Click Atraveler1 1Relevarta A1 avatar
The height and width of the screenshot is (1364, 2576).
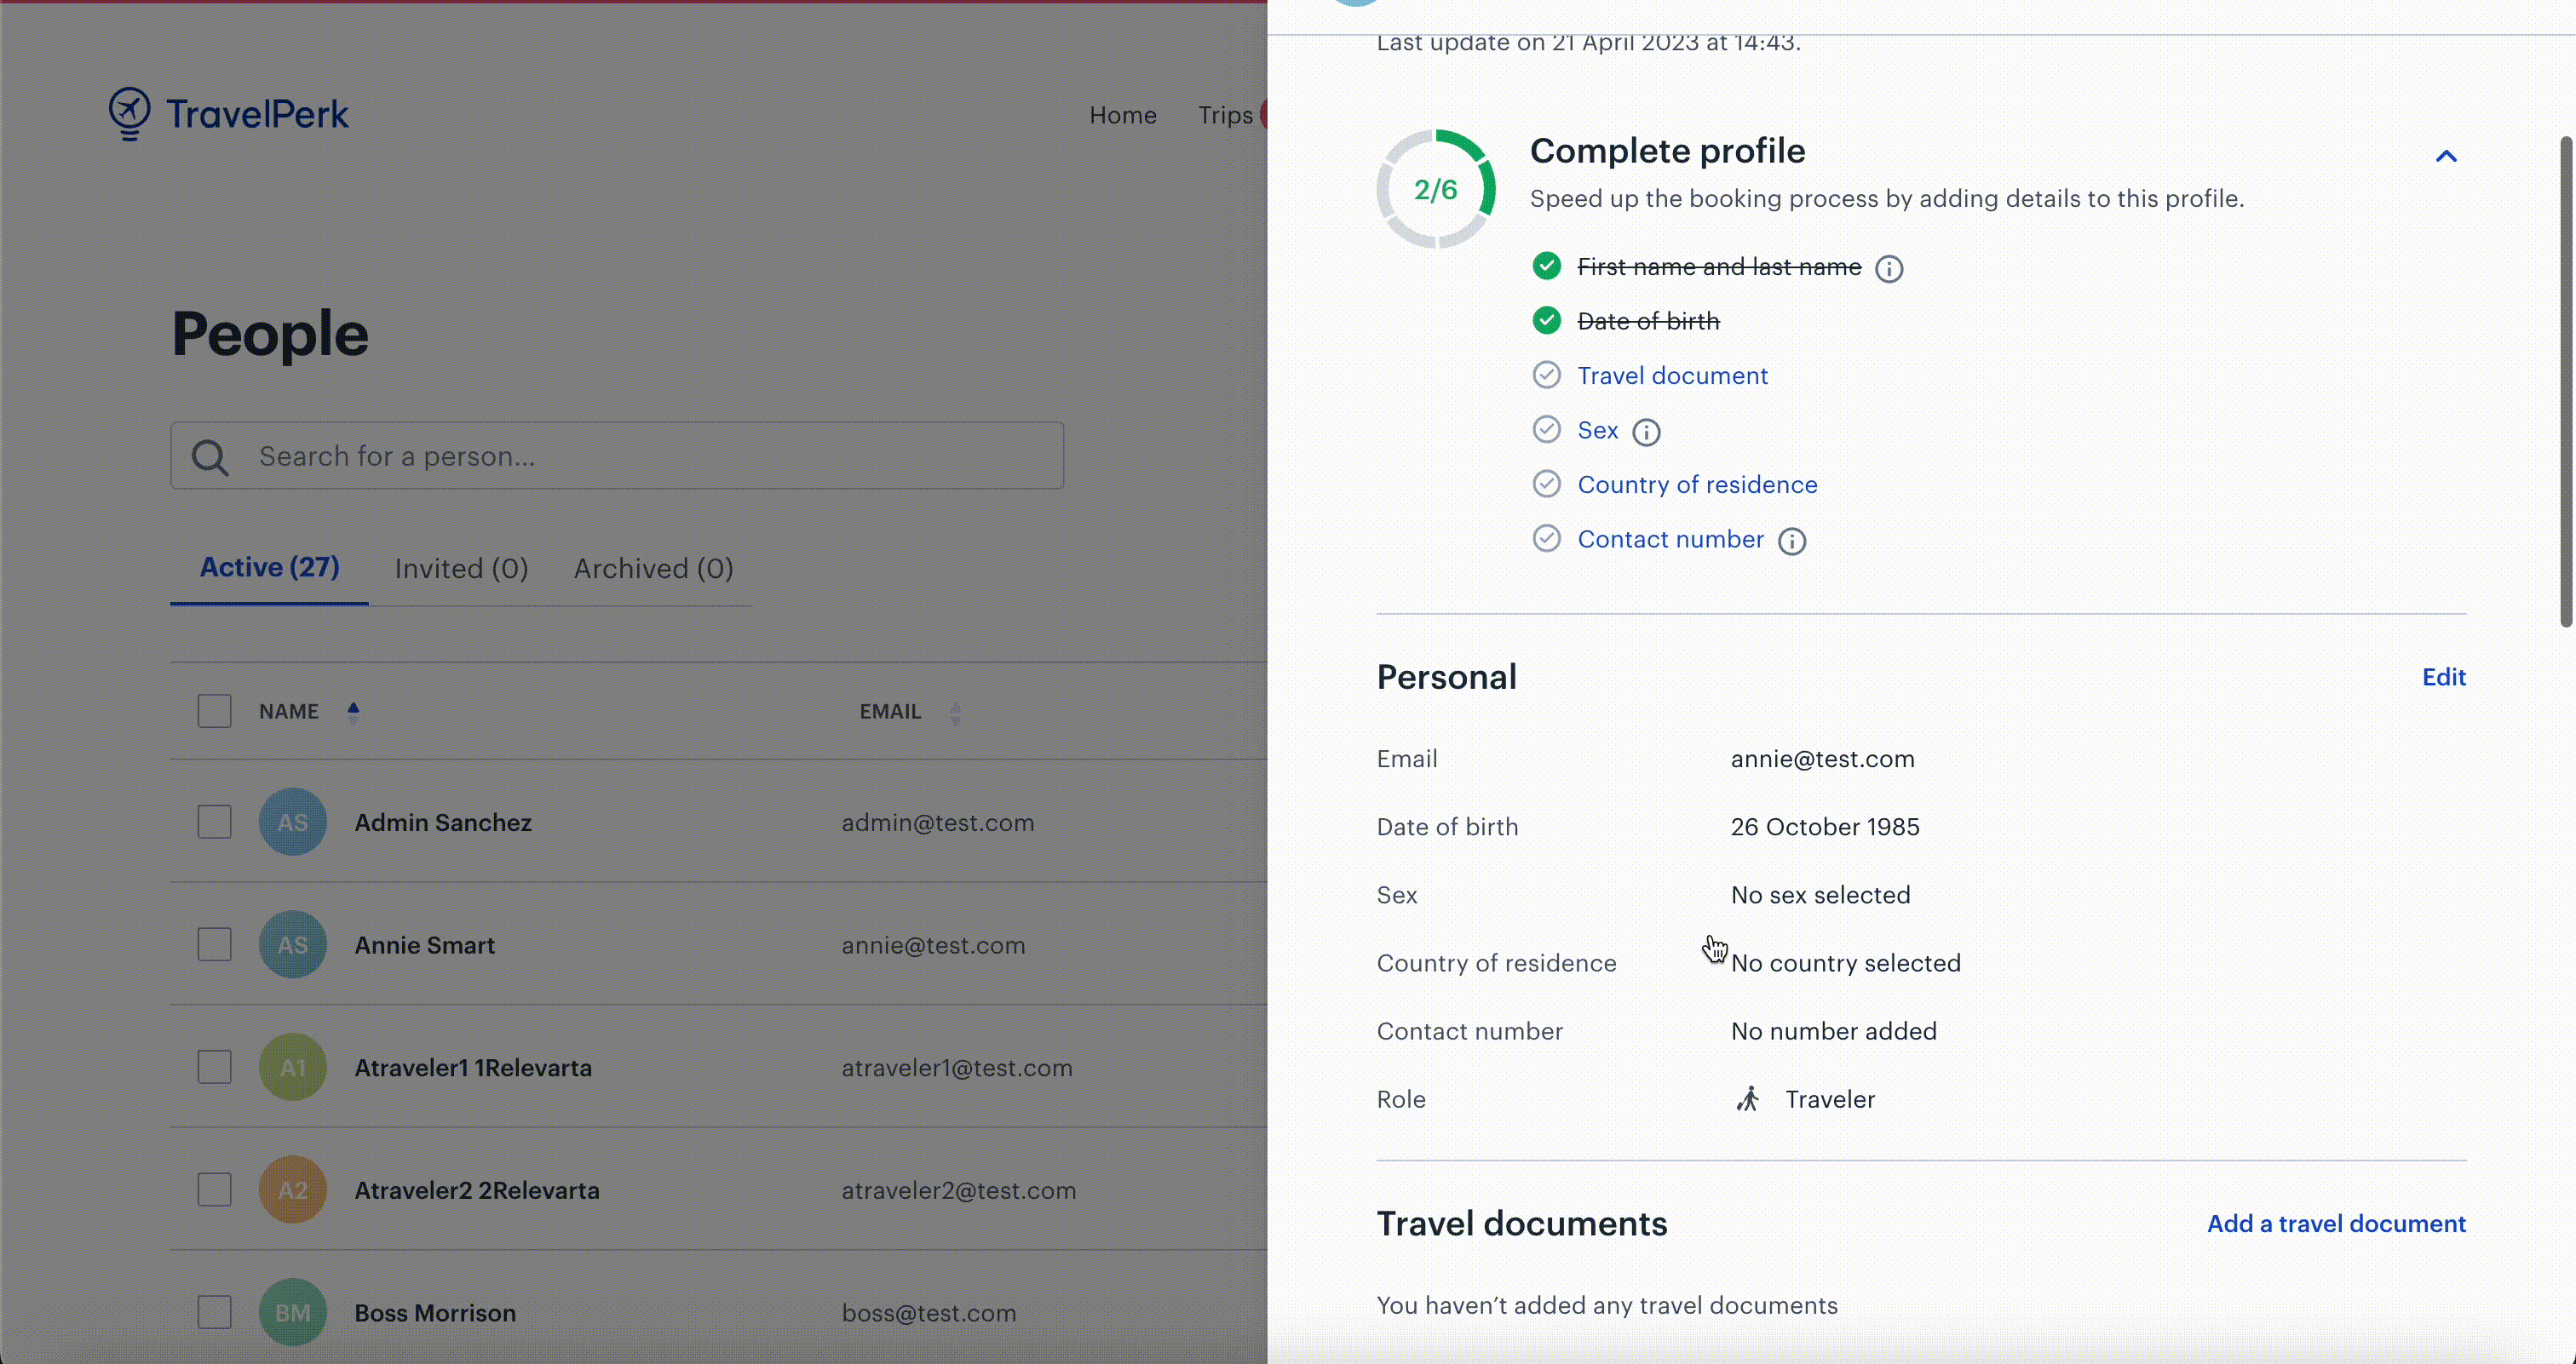click(x=292, y=1067)
